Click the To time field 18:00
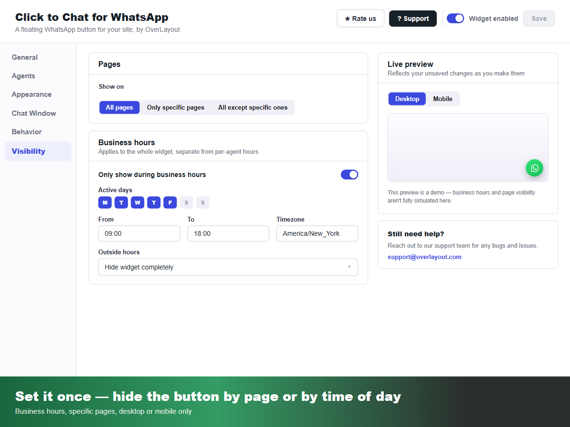This screenshot has width=570, height=427. tap(228, 233)
